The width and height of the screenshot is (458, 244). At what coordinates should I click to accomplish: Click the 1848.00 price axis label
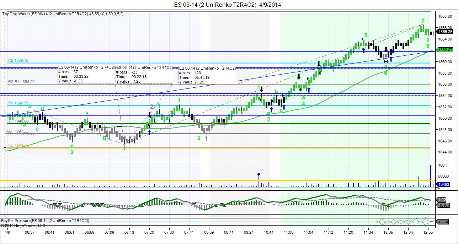(445, 129)
